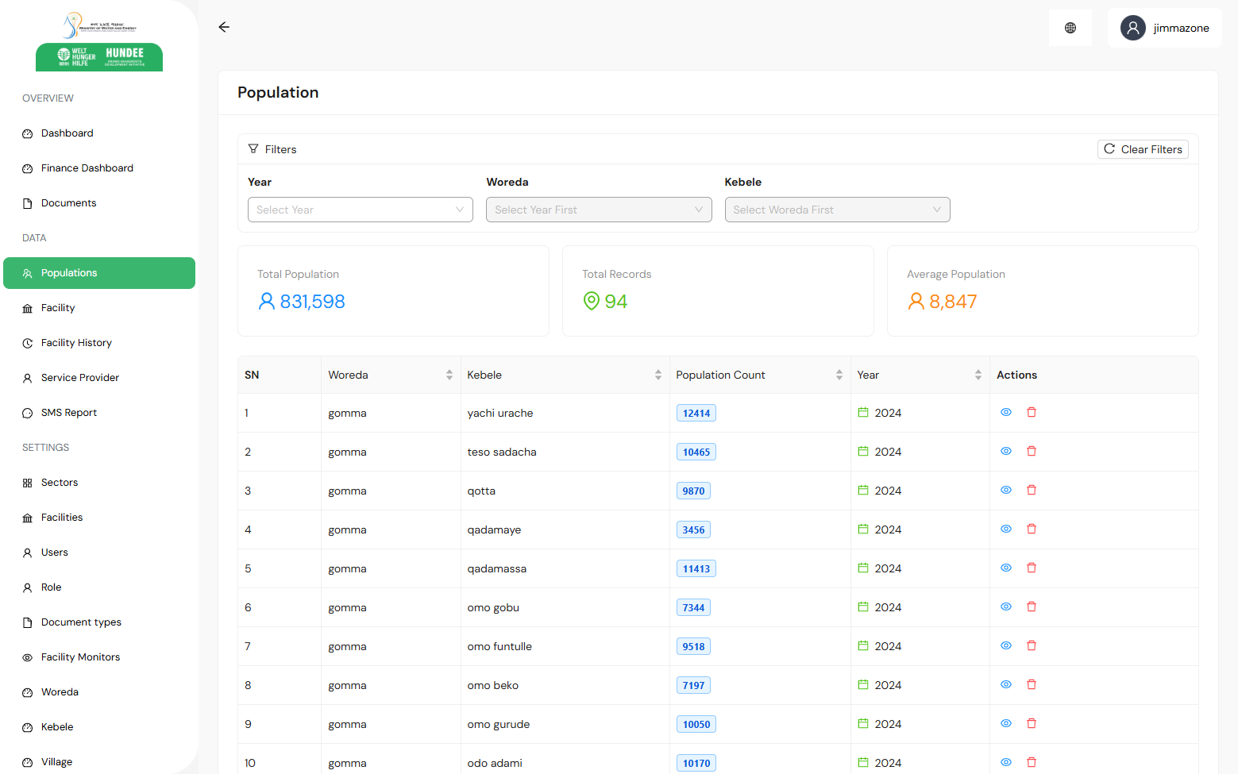This screenshot has height=774, width=1238.
Task: Open the Select Year dropdown
Action: pos(360,210)
